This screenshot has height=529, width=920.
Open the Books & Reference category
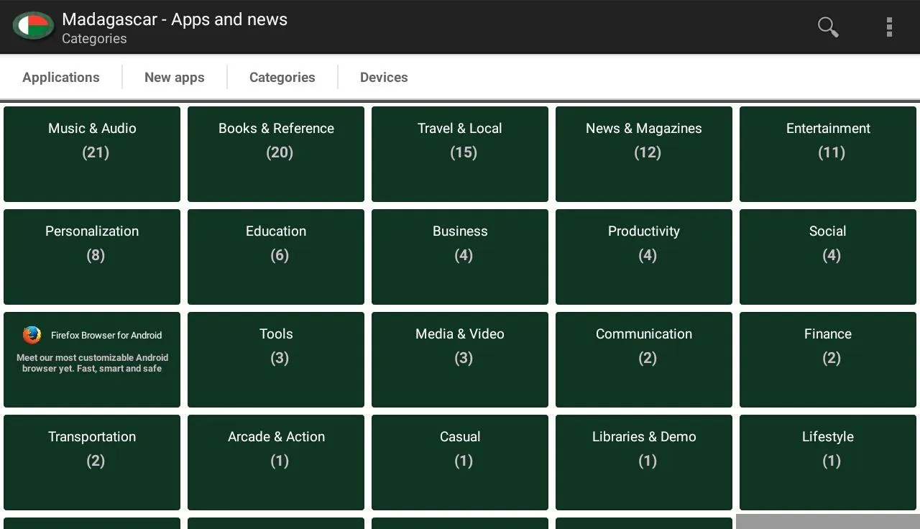(276, 154)
